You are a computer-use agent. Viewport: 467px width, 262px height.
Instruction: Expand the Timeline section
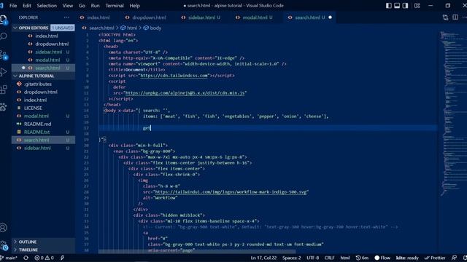(x=43, y=250)
